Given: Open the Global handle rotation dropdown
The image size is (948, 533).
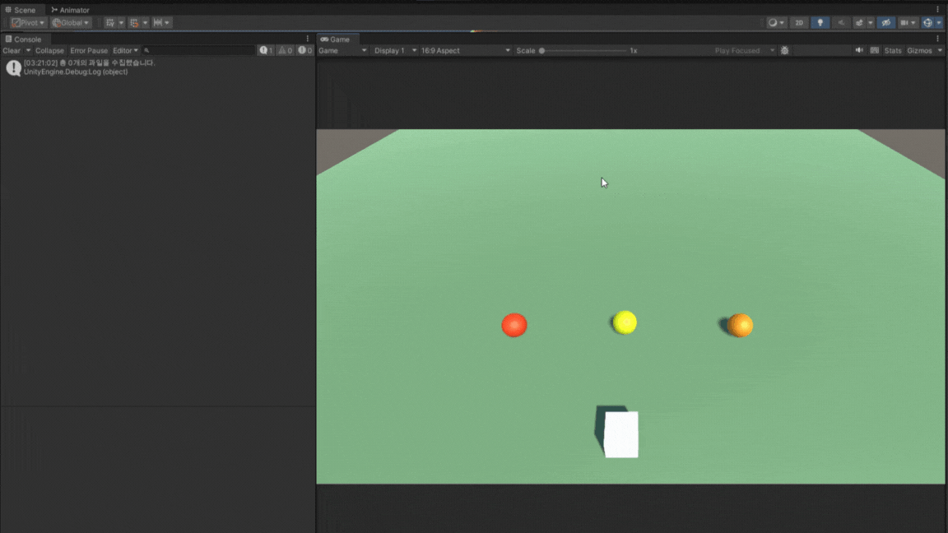Looking at the screenshot, I should pos(70,23).
